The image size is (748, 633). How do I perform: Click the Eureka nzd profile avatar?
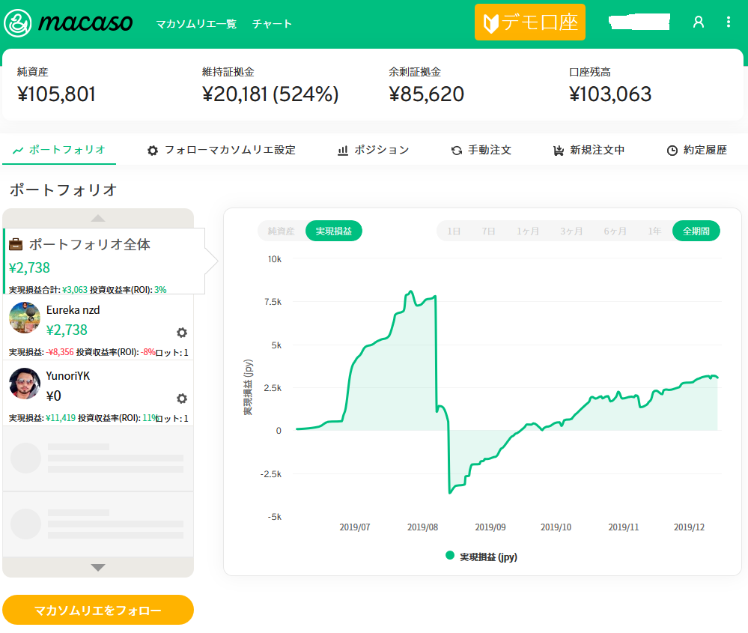[25, 318]
